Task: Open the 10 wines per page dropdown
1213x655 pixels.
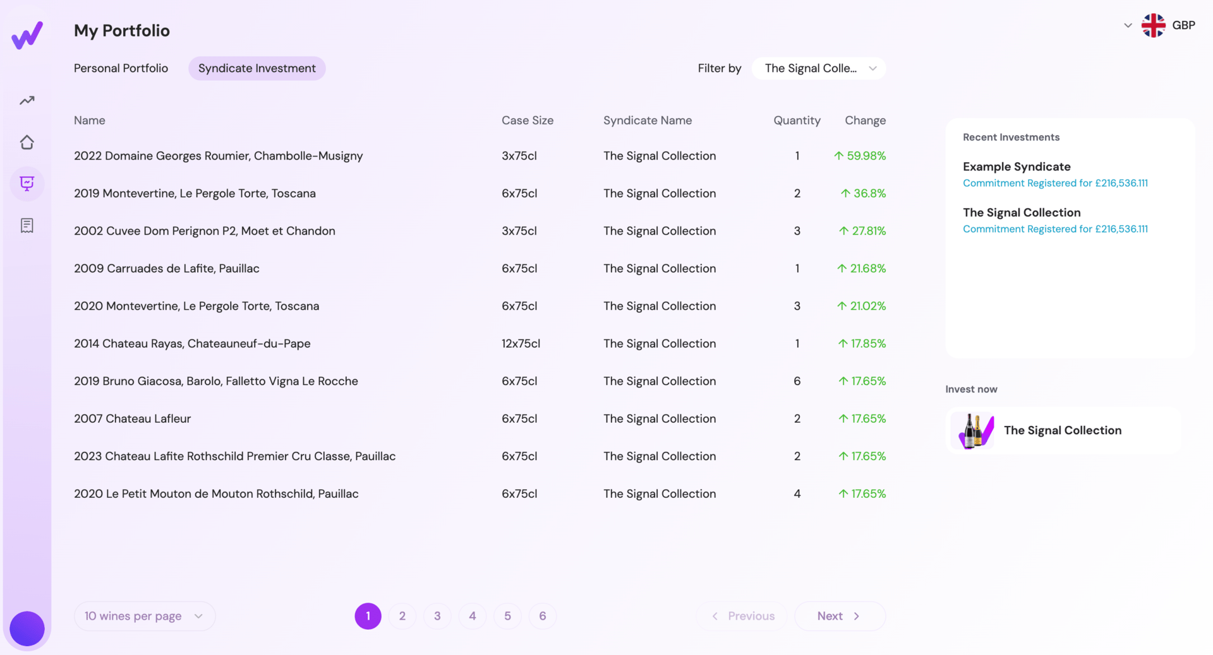Action: (x=145, y=616)
